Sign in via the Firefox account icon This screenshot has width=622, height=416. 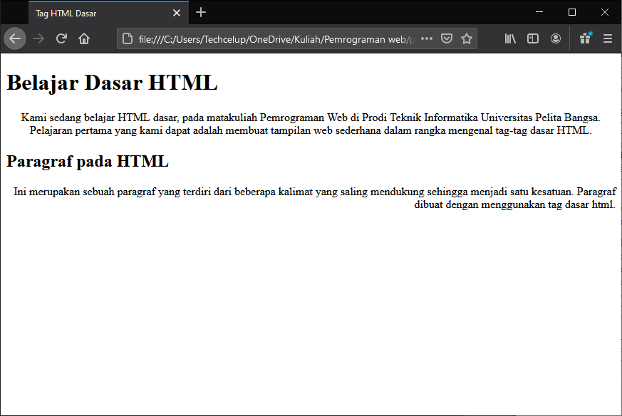(556, 38)
